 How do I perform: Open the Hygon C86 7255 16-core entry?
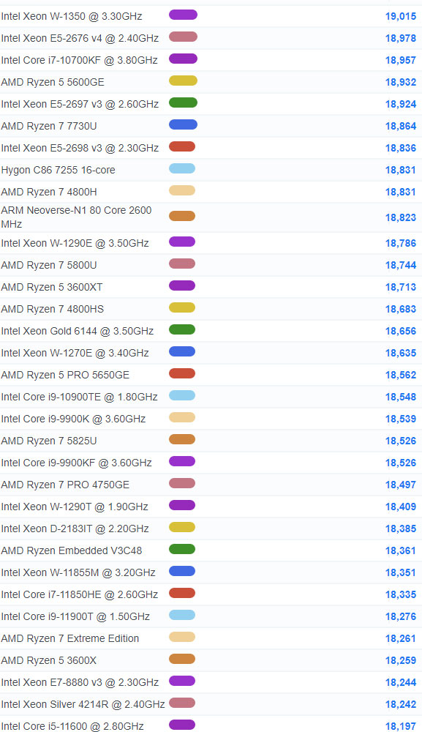(58, 170)
